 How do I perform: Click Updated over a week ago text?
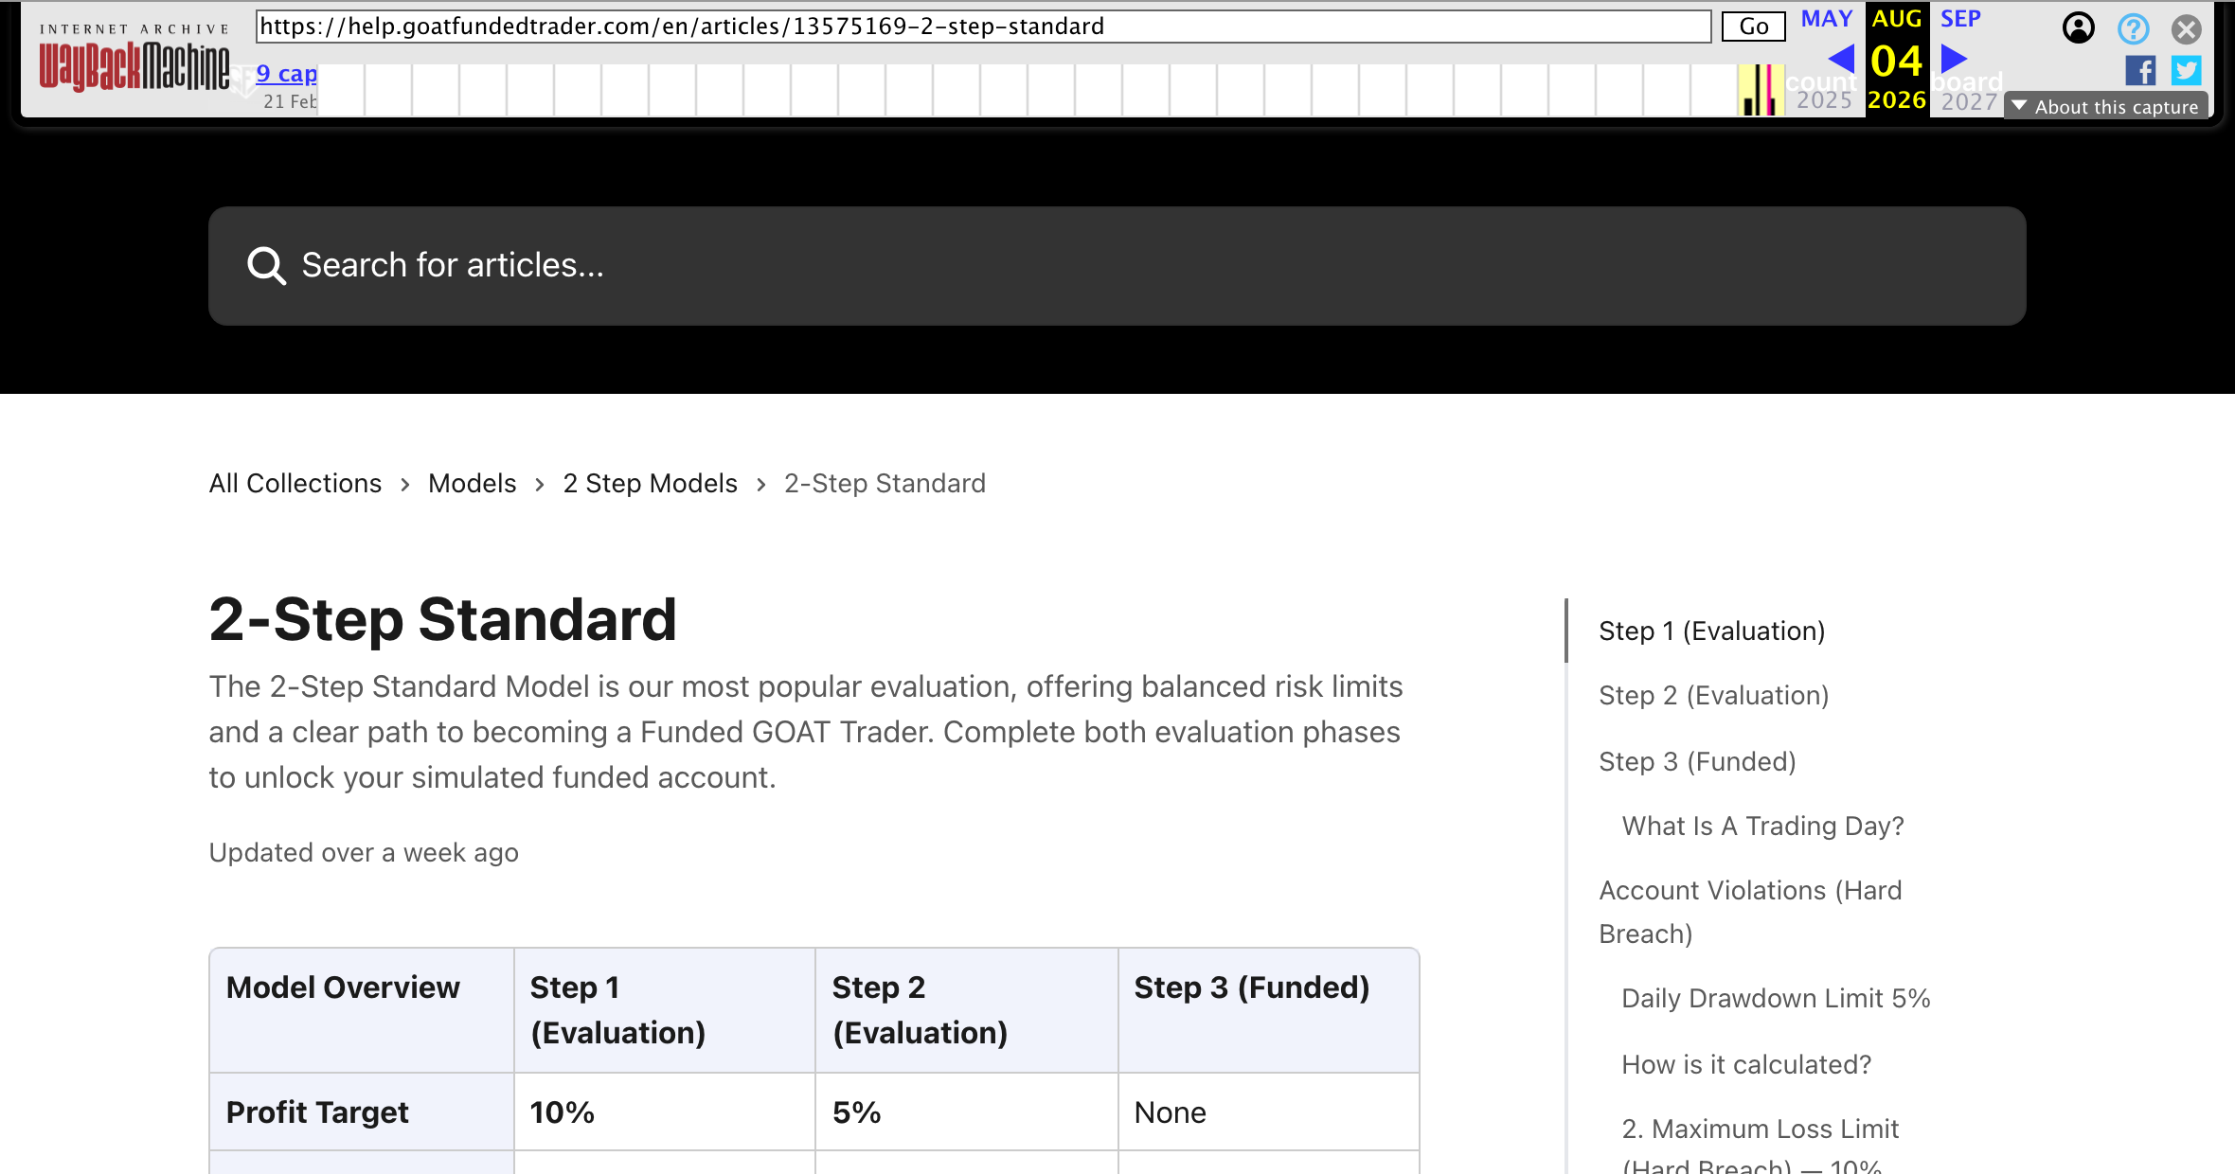pos(364,853)
